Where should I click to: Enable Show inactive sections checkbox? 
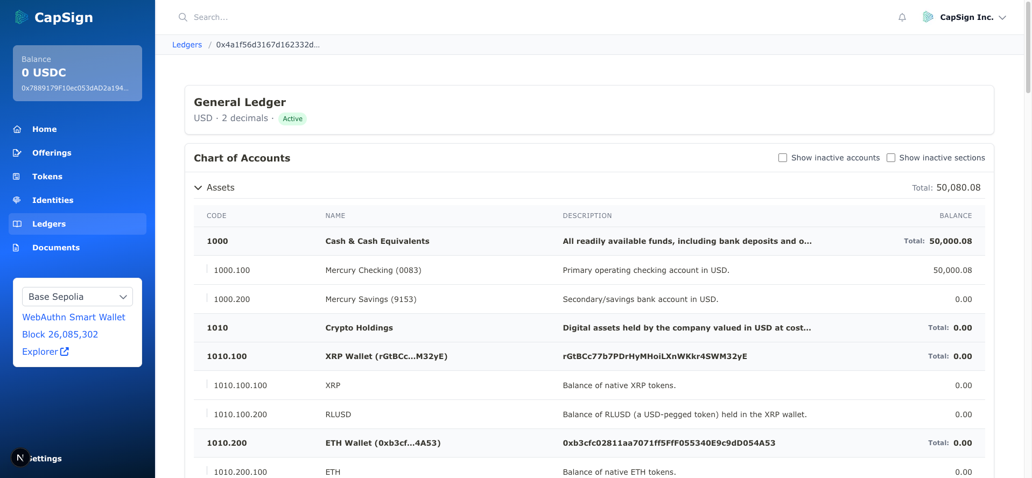(x=891, y=158)
